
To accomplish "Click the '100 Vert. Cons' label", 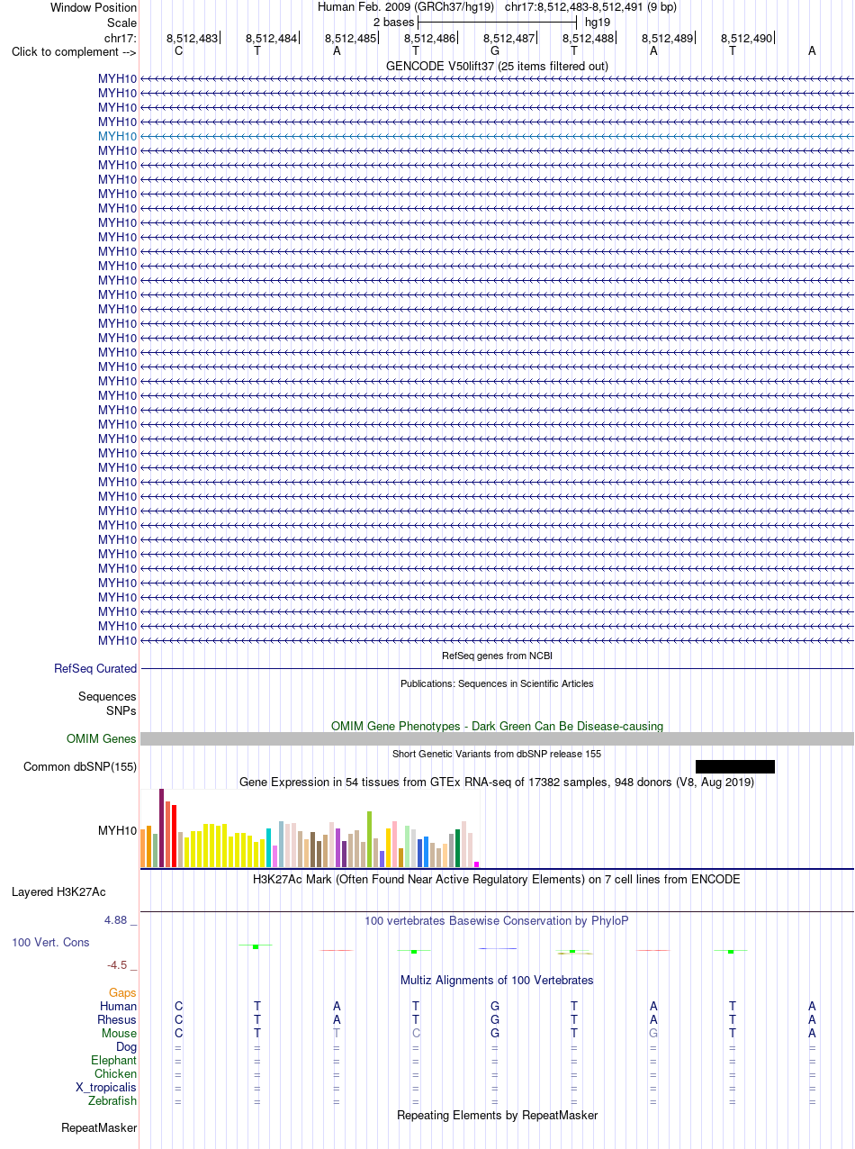I will pyautogui.click(x=50, y=942).
